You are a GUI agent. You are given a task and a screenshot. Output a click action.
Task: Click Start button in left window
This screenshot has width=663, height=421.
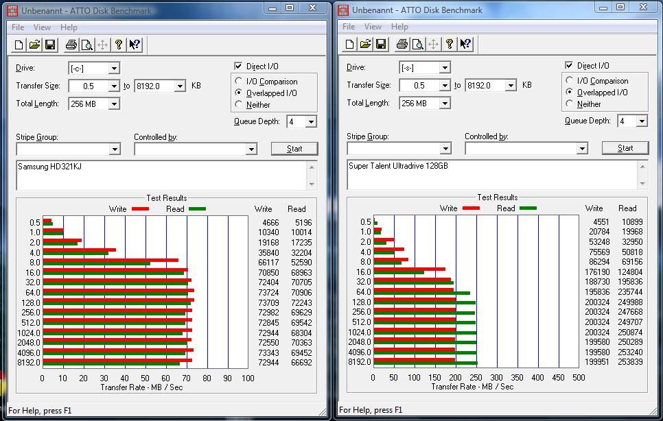point(294,149)
